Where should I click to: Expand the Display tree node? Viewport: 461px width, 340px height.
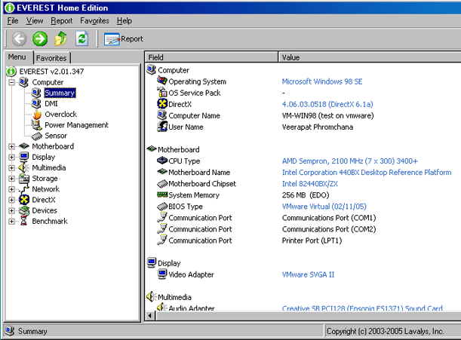click(x=11, y=158)
